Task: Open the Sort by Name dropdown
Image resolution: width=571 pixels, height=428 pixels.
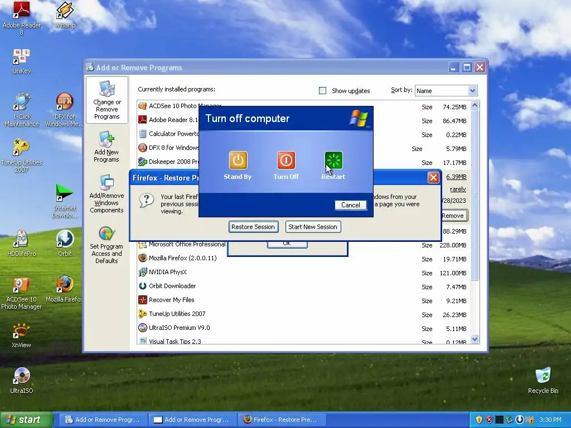Action: pyautogui.click(x=472, y=91)
